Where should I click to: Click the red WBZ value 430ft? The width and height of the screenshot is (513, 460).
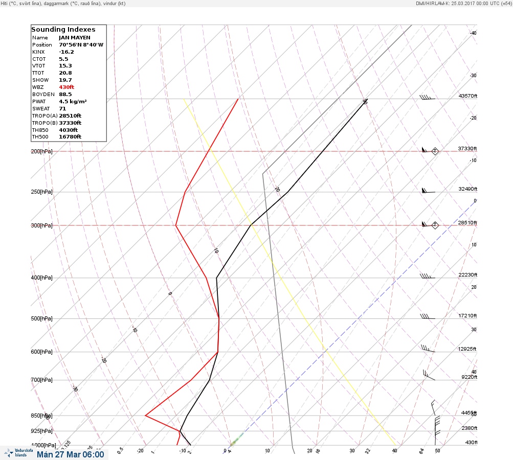(x=66, y=87)
